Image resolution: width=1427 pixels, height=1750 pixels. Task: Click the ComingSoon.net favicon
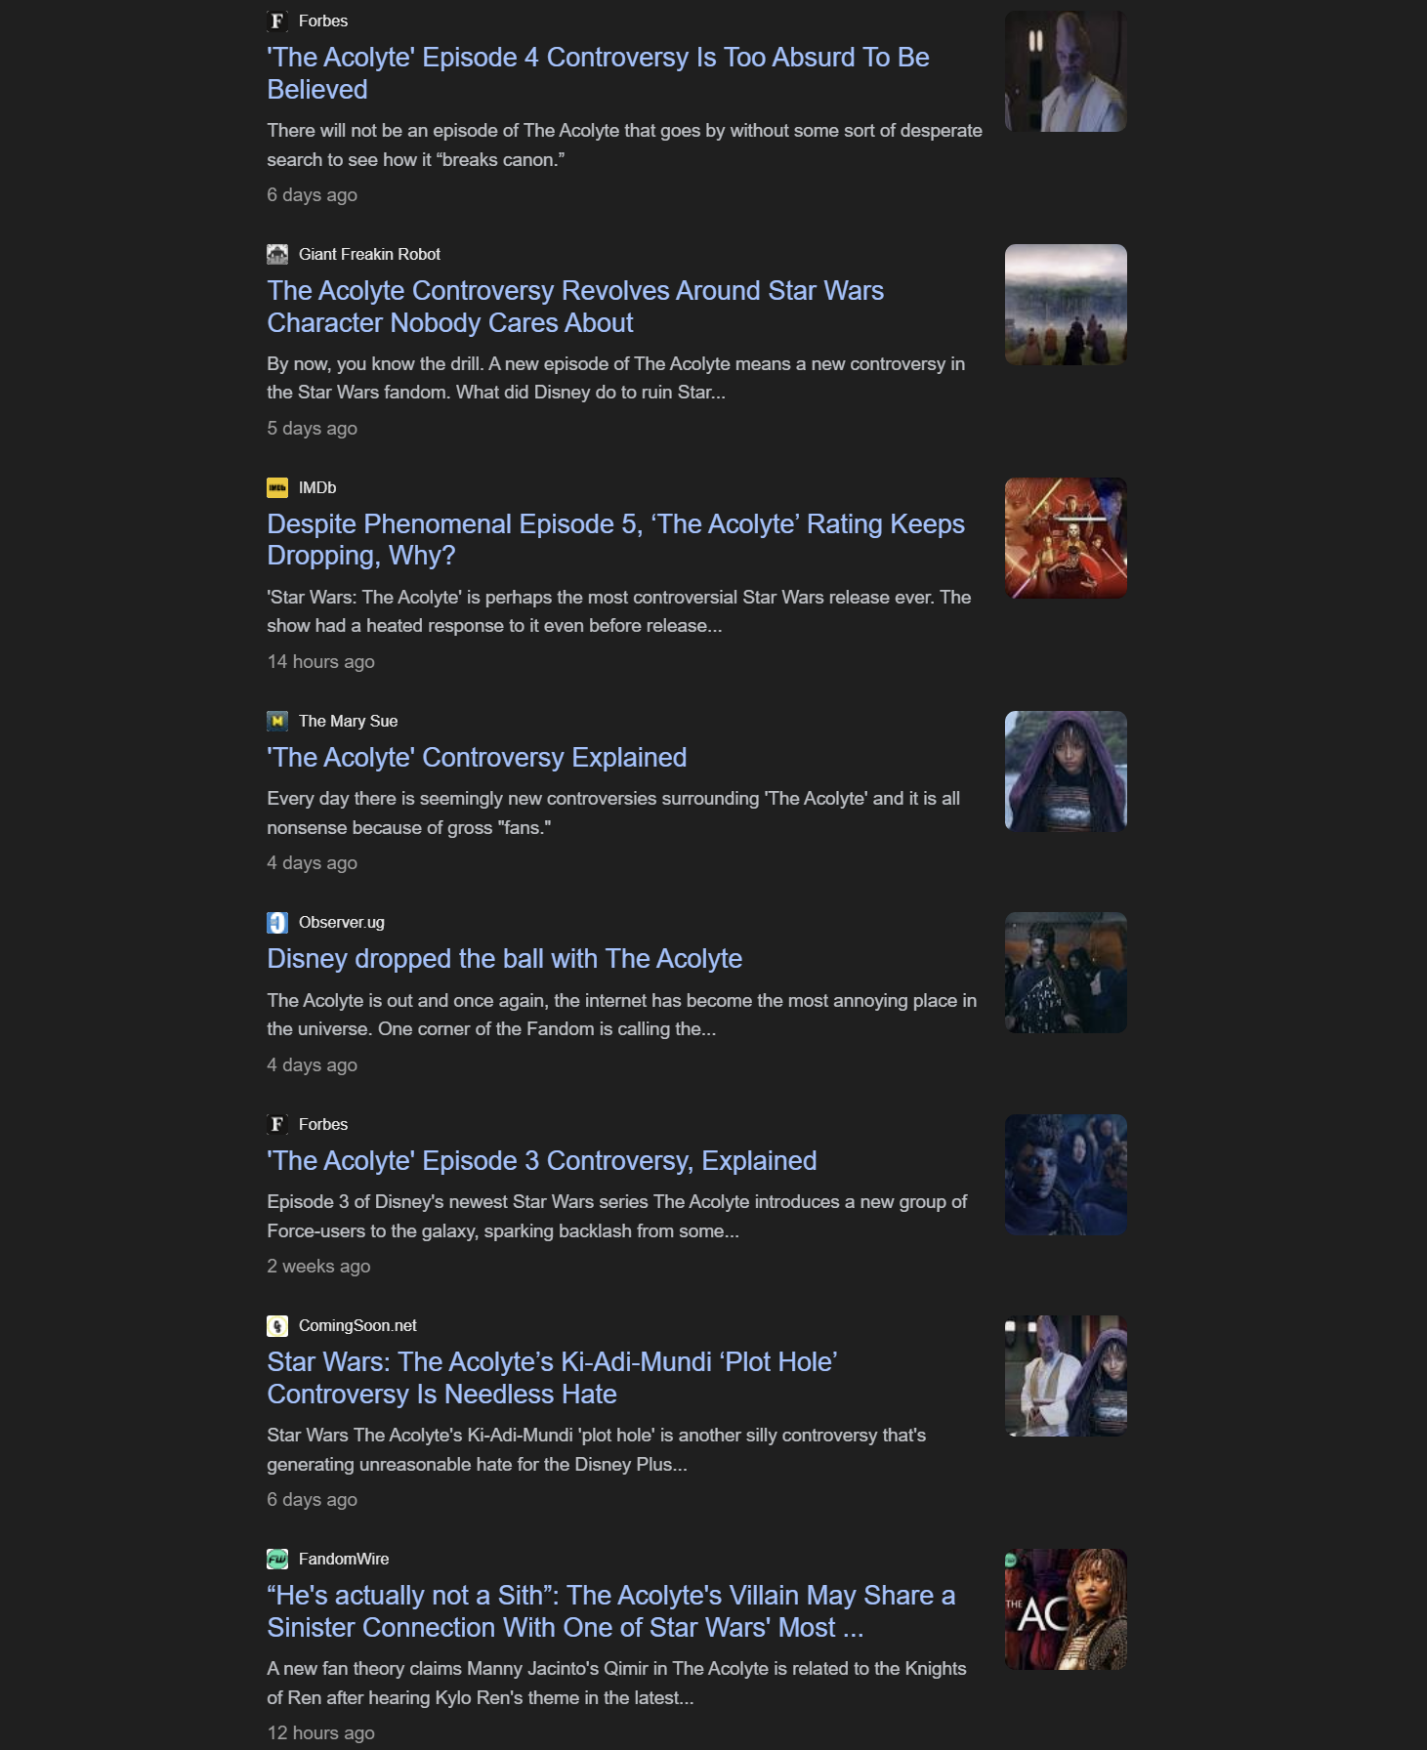pyautogui.click(x=277, y=1326)
